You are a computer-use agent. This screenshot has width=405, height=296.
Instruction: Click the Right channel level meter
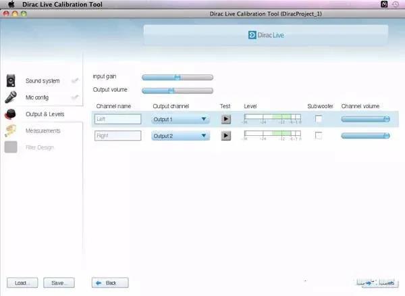pyautogui.click(x=273, y=135)
